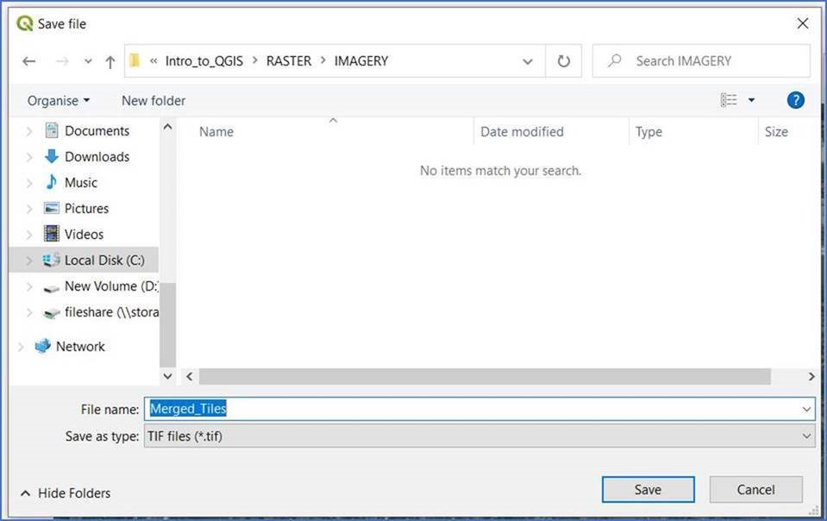Expand the New Volume (D:) node
Screen dimensions: 827x521
[29, 286]
